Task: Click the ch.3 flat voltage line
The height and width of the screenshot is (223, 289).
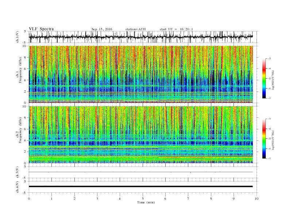Action: click(141, 172)
